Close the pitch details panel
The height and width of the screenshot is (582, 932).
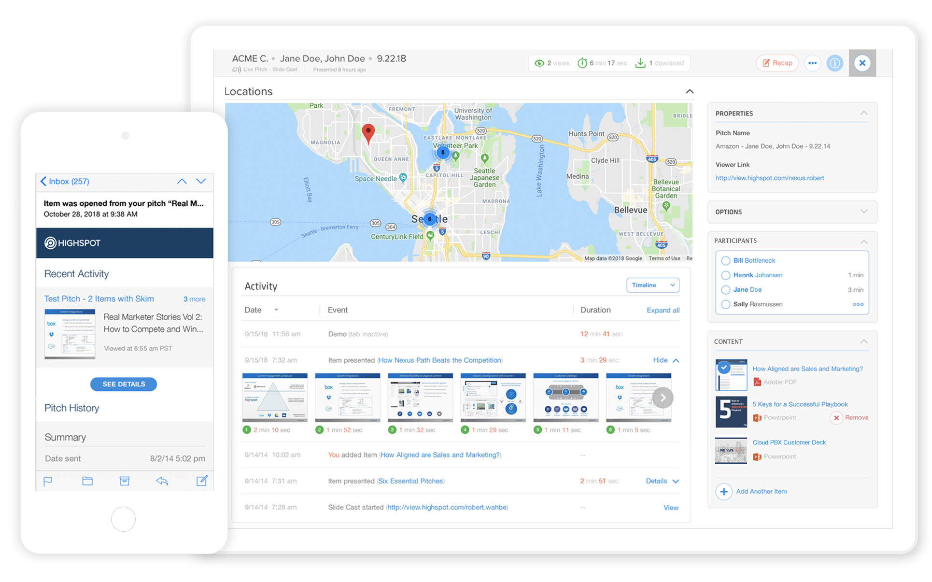(x=862, y=63)
